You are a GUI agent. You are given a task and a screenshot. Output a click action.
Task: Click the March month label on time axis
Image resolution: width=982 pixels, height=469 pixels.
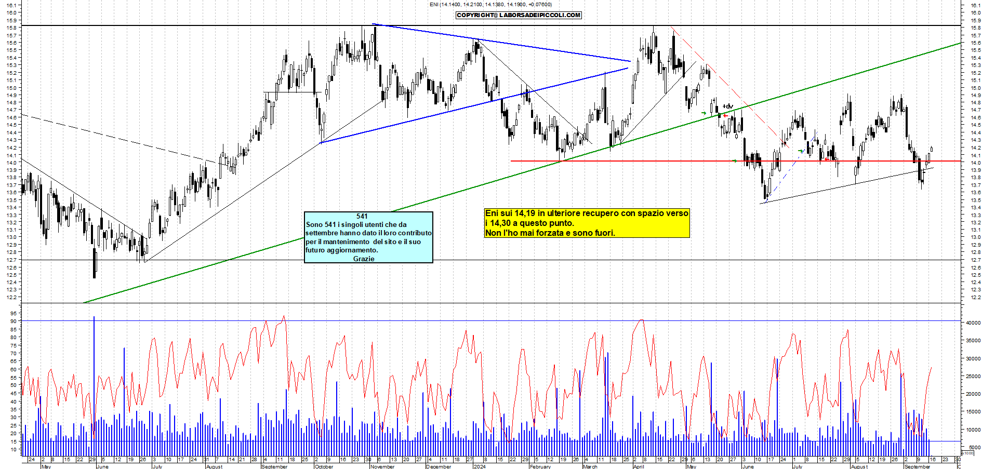tap(590, 466)
